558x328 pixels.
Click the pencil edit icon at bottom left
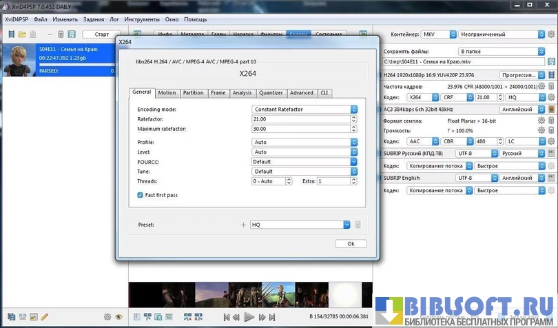coord(45,317)
